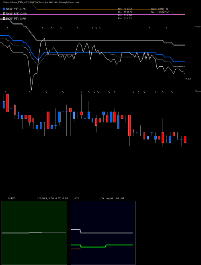This screenshot has width=201, height=265.
Task: Click the magenta horizontal line near the top
Action: (92, 14)
